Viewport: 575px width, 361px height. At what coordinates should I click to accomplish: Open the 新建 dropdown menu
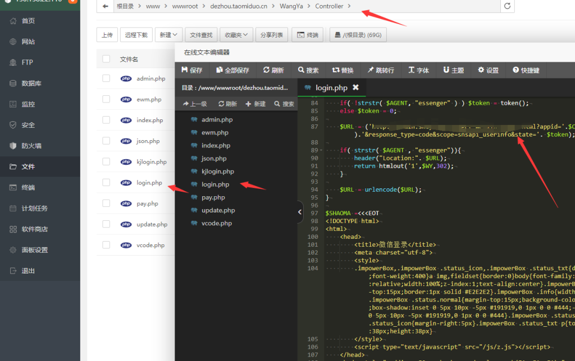(x=168, y=34)
